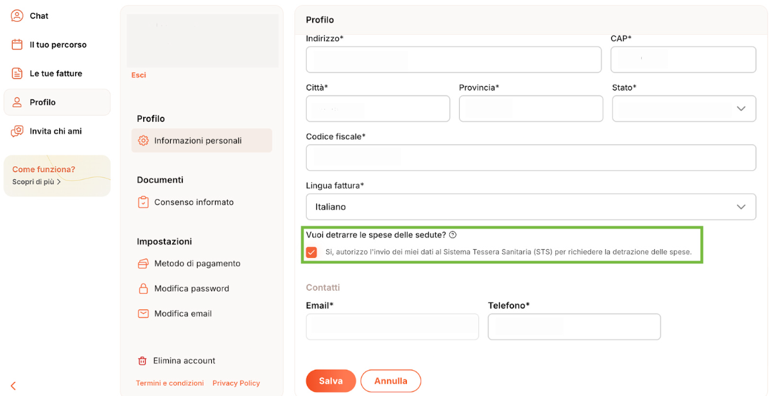Click the invoice icon for Le tue fatture
Image resolution: width=769 pixels, height=396 pixels.
coord(17,74)
